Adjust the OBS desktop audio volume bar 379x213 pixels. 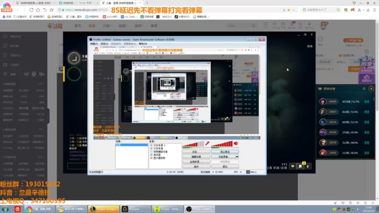(222, 144)
